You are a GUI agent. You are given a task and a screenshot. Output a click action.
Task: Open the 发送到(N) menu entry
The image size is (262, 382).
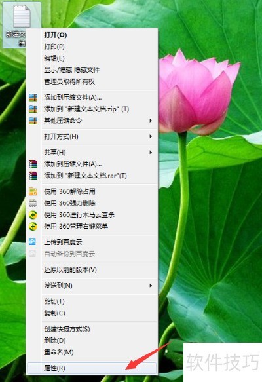tap(92, 286)
